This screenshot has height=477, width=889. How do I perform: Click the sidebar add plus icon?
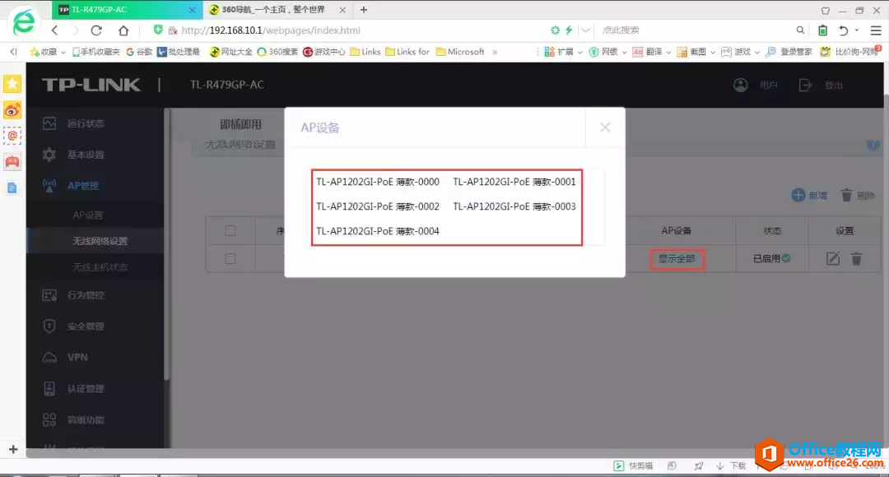pos(13,449)
